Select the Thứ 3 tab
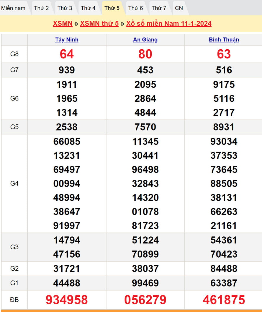Screen dimensions: 262x312 (65, 8)
